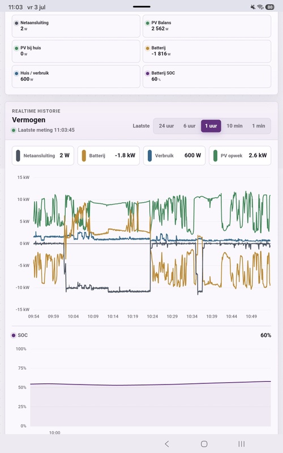Tap the grey dot beside Netaansluiting card

coord(16,23)
